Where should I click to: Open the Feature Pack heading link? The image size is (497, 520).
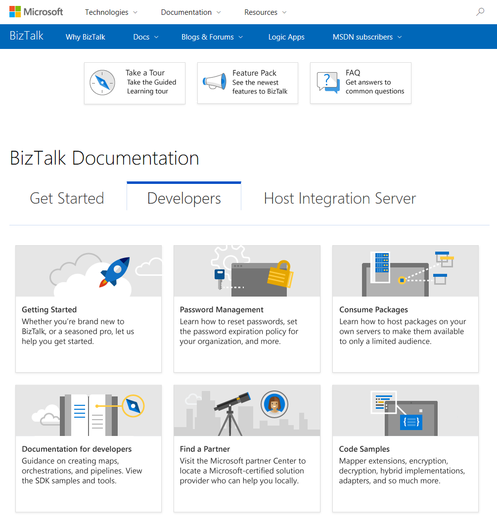click(x=255, y=73)
